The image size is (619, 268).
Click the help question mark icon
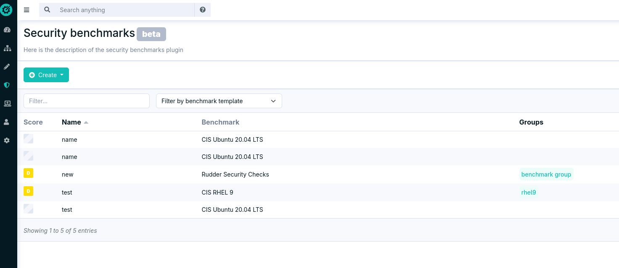coord(203,10)
